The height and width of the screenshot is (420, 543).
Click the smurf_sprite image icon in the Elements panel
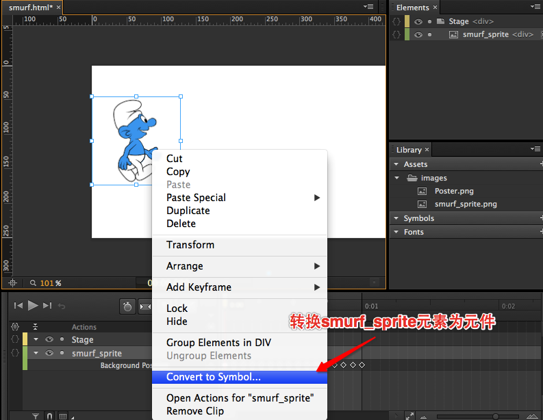point(453,35)
